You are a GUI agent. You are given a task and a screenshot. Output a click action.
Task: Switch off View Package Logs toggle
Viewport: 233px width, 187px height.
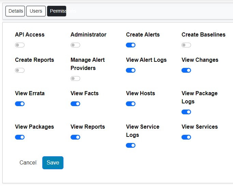(186, 112)
